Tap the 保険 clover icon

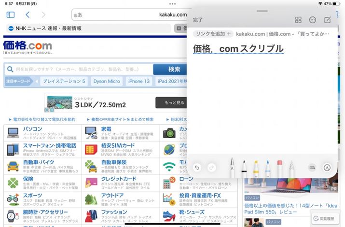coord(13,183)
